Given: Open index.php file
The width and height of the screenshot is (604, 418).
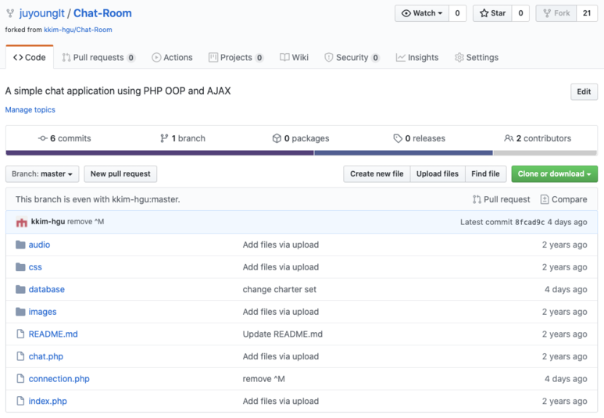Looking at the screenshot, I should 48,401.
